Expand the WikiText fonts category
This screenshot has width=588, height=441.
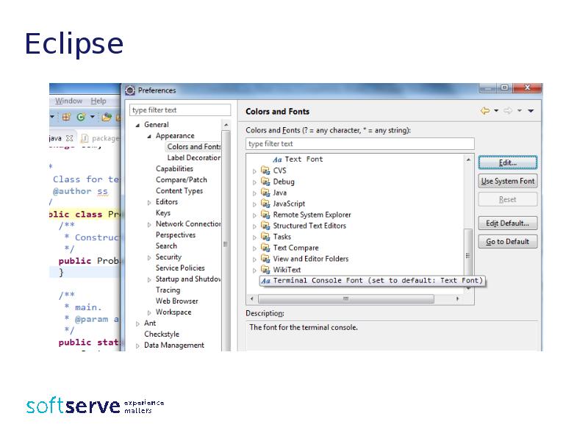[254, 270]
